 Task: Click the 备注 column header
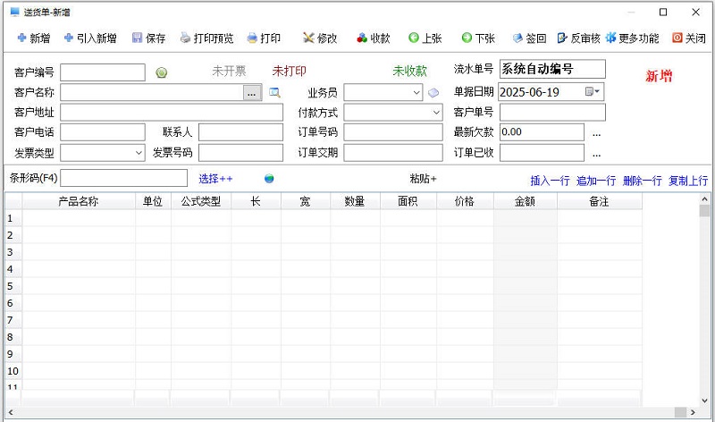pos(599,201)
